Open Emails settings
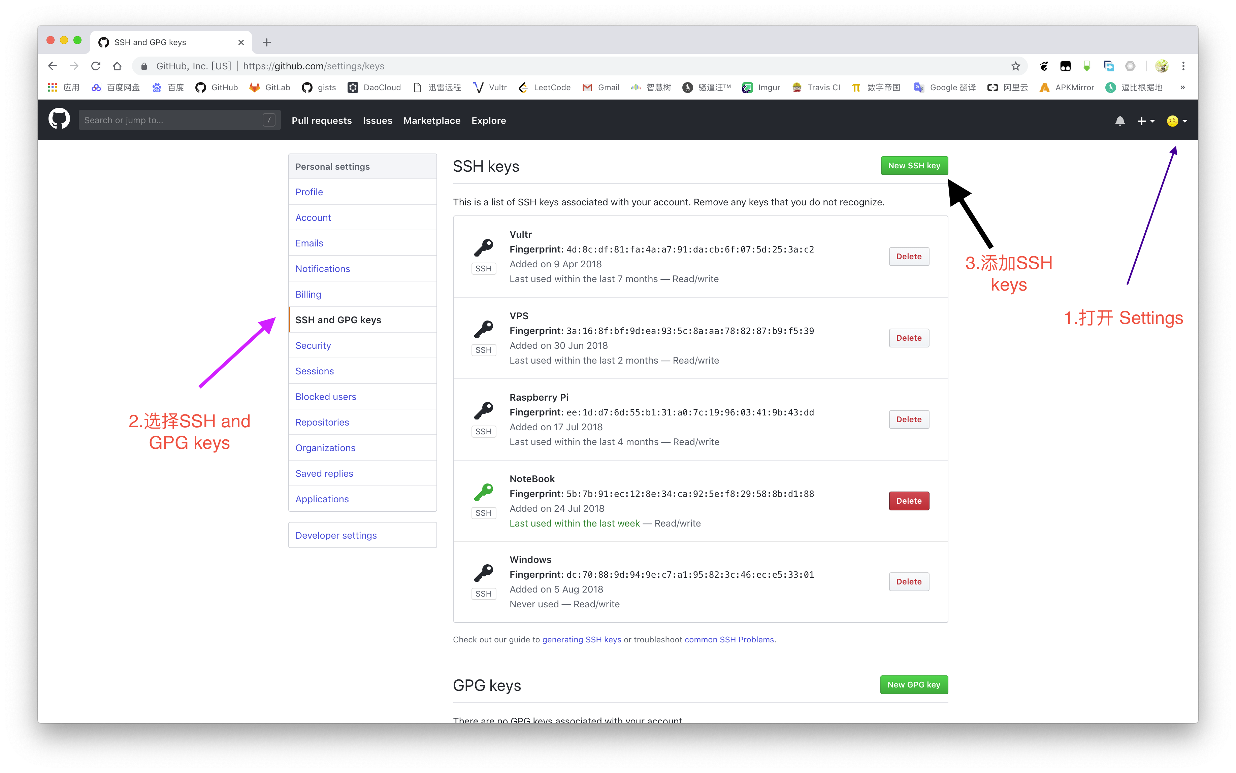The width and height of the screenshot is (1236, 773). (x=363, y=243)
